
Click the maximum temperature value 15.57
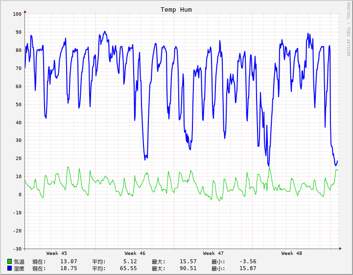tap(188, 262)
